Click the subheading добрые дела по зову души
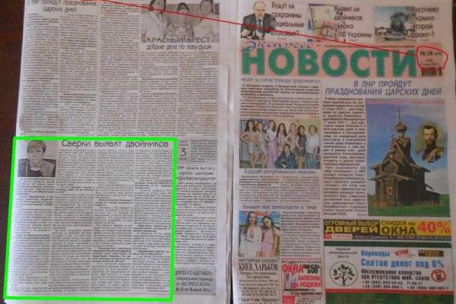The image size is (456, 304). pos(179,47)
